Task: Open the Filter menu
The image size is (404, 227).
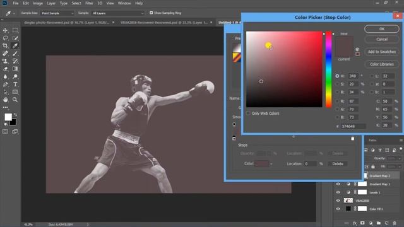Action: tap(89, 3)
